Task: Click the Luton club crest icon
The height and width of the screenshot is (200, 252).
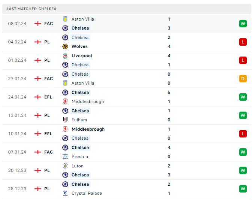Action: click(x=65, y=166)
